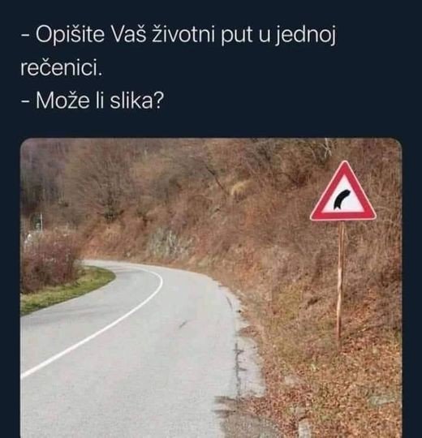
Task: Click the green grass patch beside the road
Action: (x=66, y=289)
